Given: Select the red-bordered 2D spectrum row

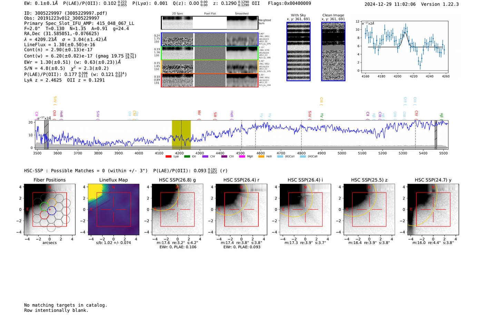Looking at the screenshot, I should [210, 80].
